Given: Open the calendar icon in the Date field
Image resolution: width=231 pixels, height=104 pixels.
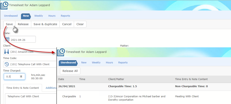Looking at the screenshot, I should pos(7,39).
